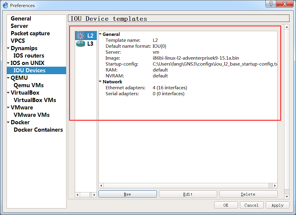Select VMware VMs in the sidebar
The image size is (296, 215).
click(31, 115)
